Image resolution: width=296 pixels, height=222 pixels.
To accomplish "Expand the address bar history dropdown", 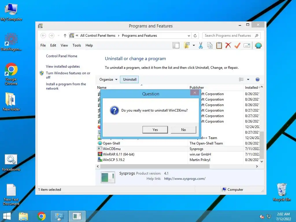I will pyautogui.click(x=189, y=36).
